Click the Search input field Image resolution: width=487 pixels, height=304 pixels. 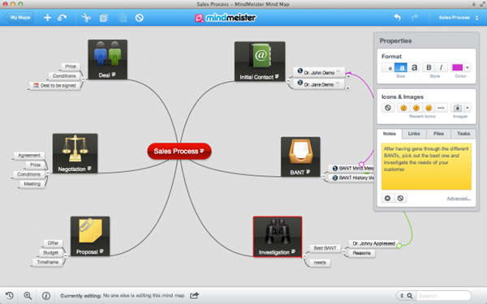[443, 296]
